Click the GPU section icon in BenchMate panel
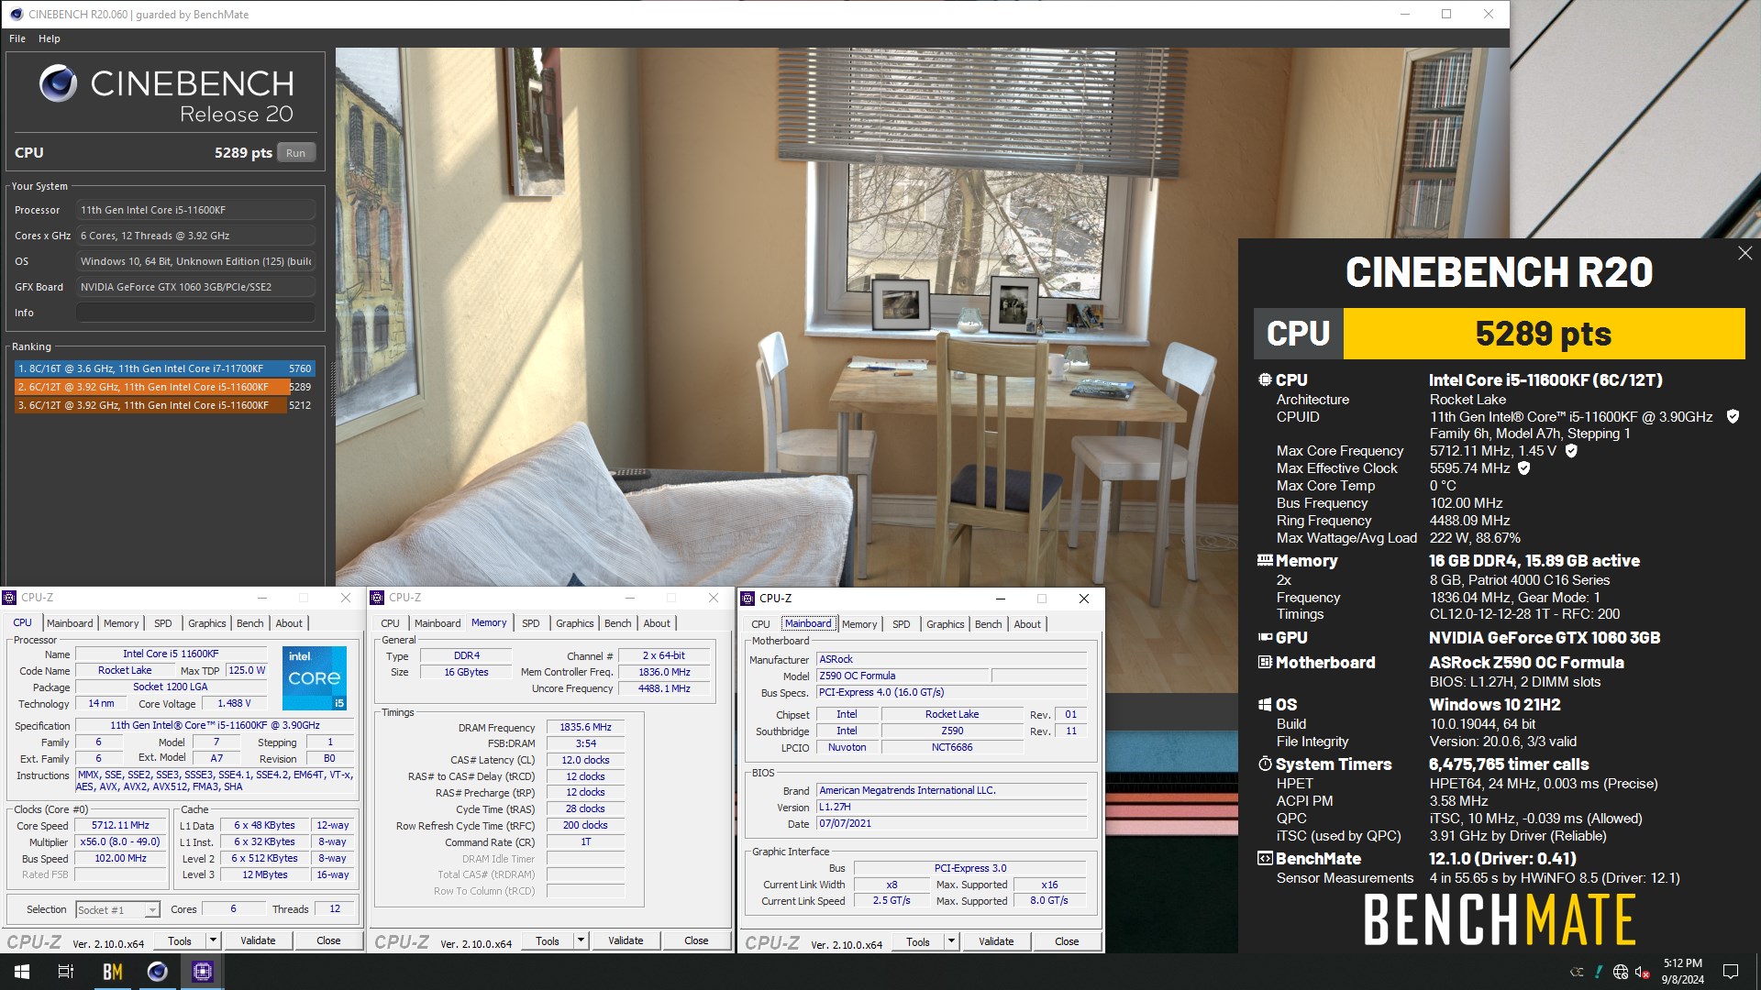 click(x=1265, y=637)
